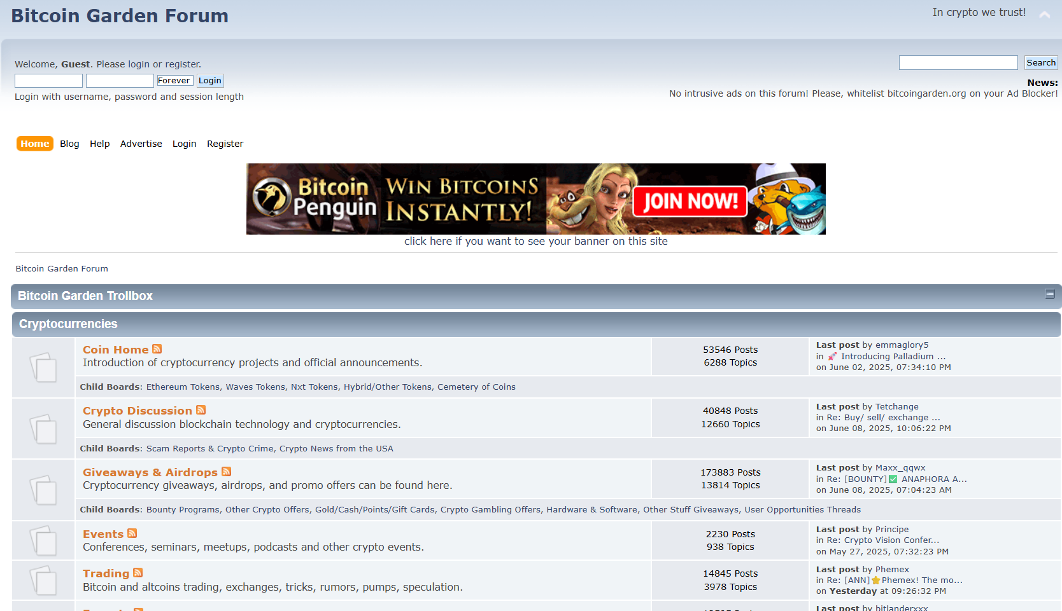The image size is (1062, 611).
Task: Select the Home menu tab
Action: point(35,144)
